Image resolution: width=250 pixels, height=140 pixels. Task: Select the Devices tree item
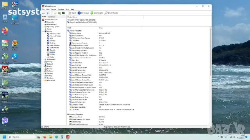point(50,69)
